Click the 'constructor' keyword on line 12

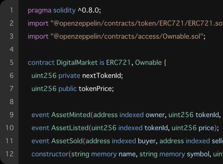tap(50, 154)
